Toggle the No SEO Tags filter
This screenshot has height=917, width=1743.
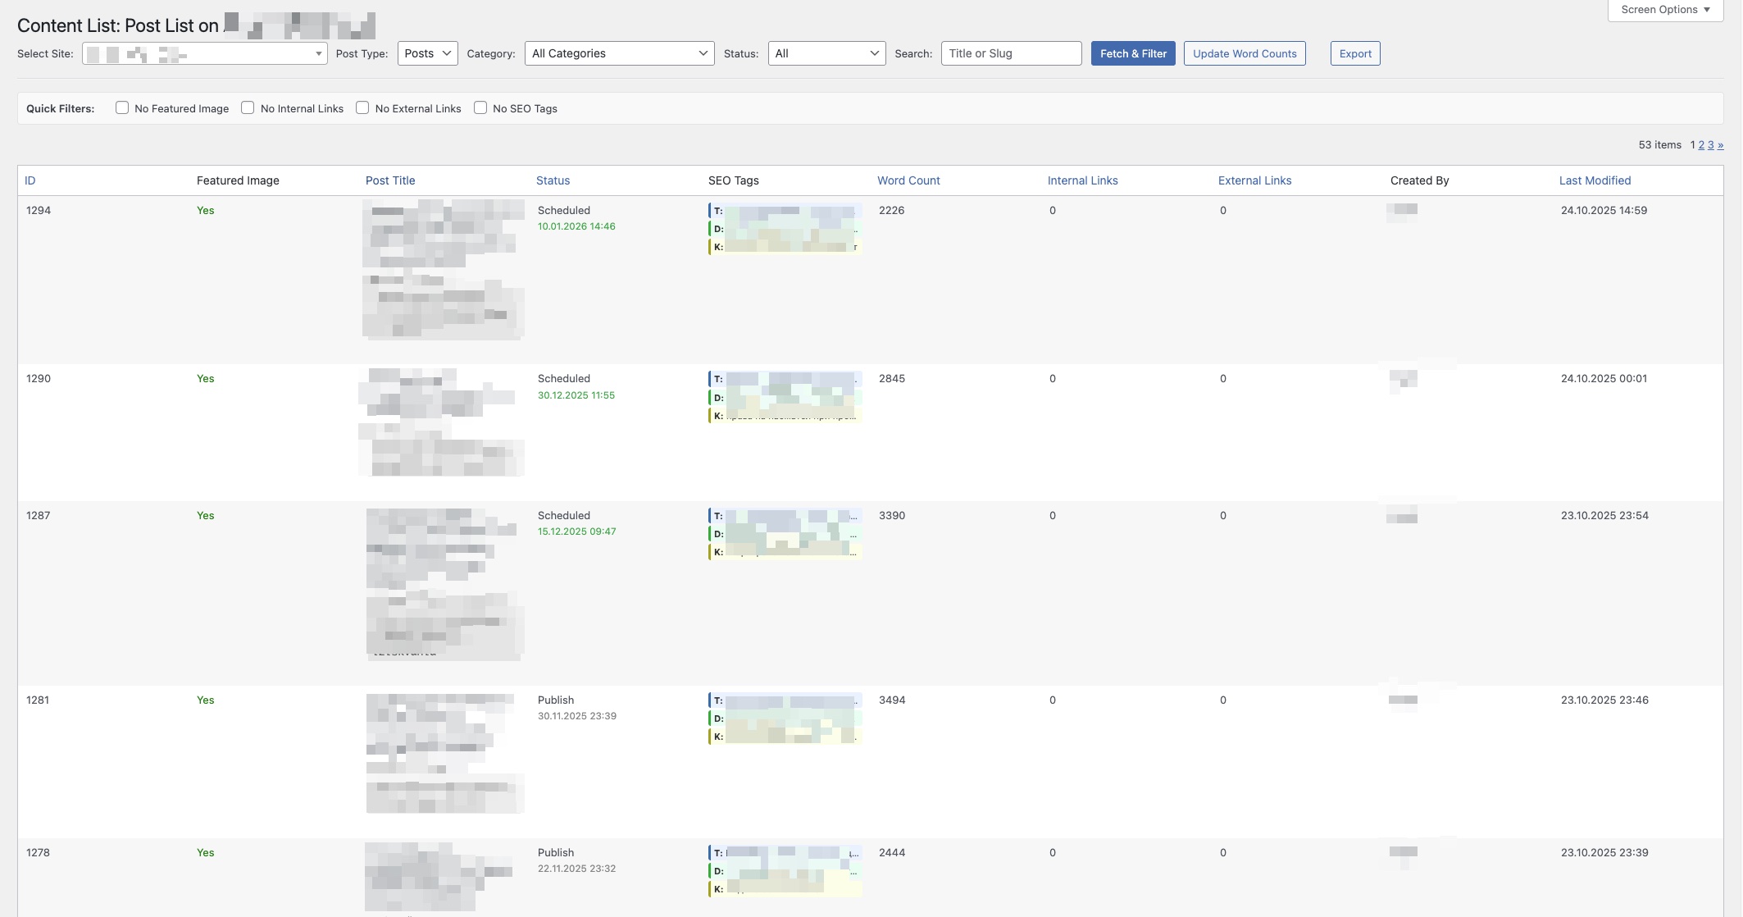(x=480, y=107)
